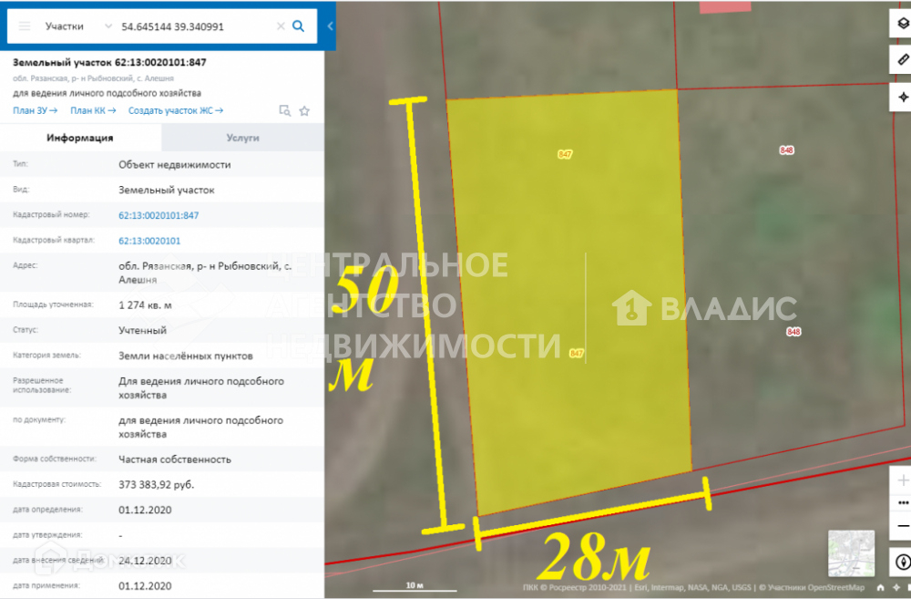Click upper parcel label 848 on map
Image resolution: width=911 pixels, height=599 pixels.
pyautogui.click(x=787, y=150)
